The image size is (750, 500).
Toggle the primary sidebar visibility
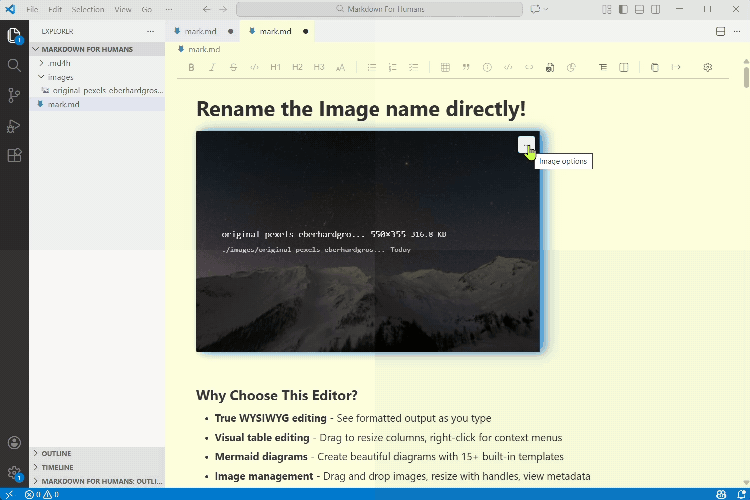click(623, 9)
